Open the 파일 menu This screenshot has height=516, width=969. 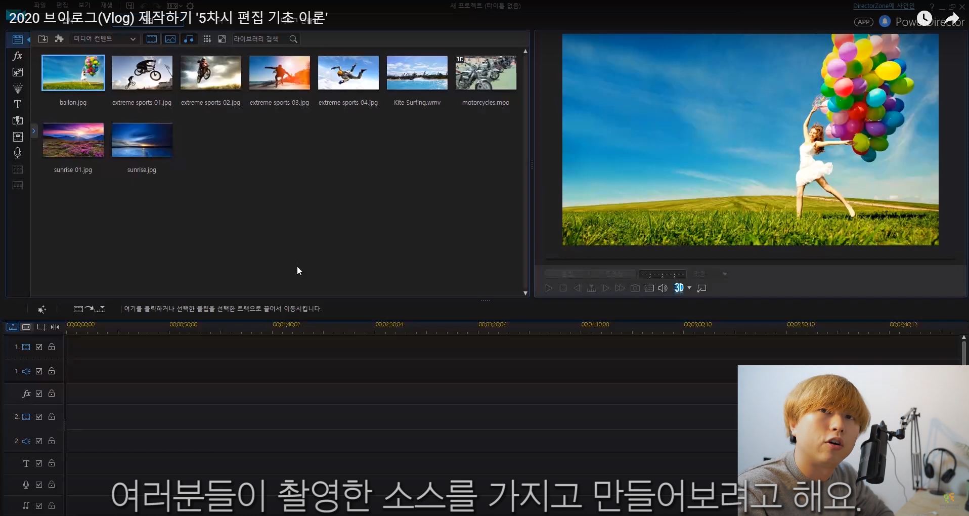[40, 6]
